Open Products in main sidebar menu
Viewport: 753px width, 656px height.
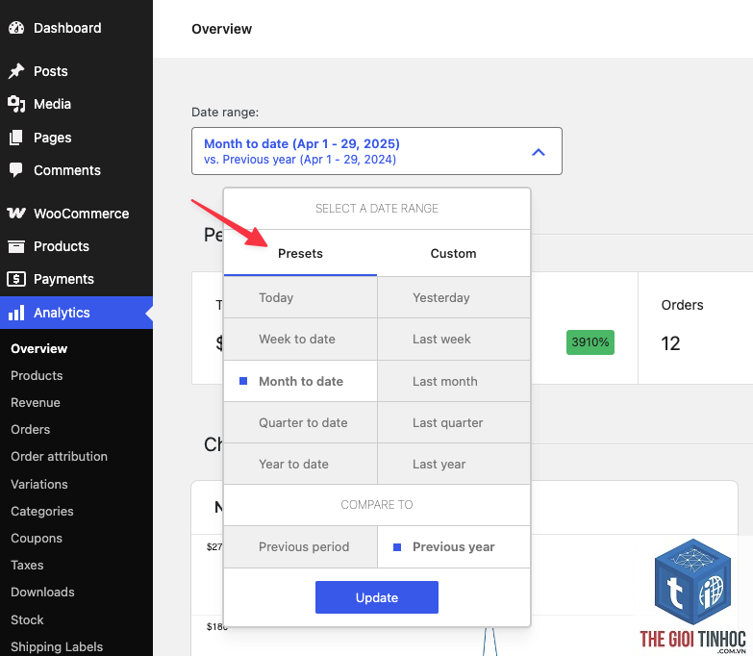tap(76, 246)
